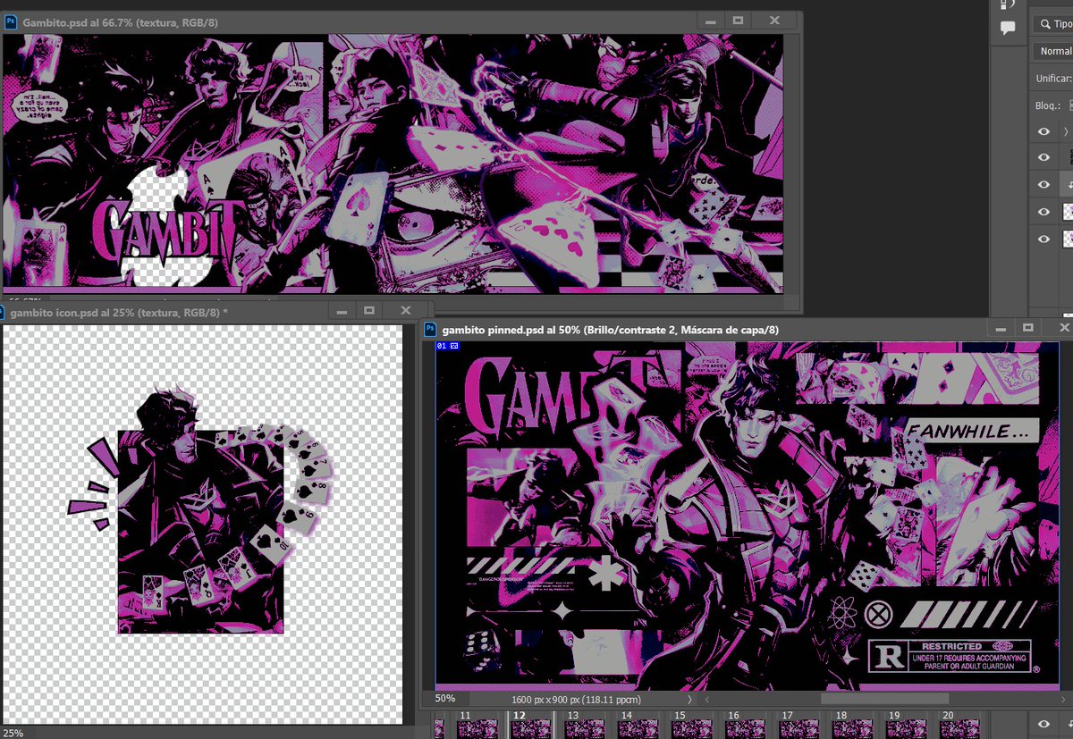1073x739 pixels.
Task: Click Ps icon in gambito pinned.psd title bar
Action: [x=429, y=330]
